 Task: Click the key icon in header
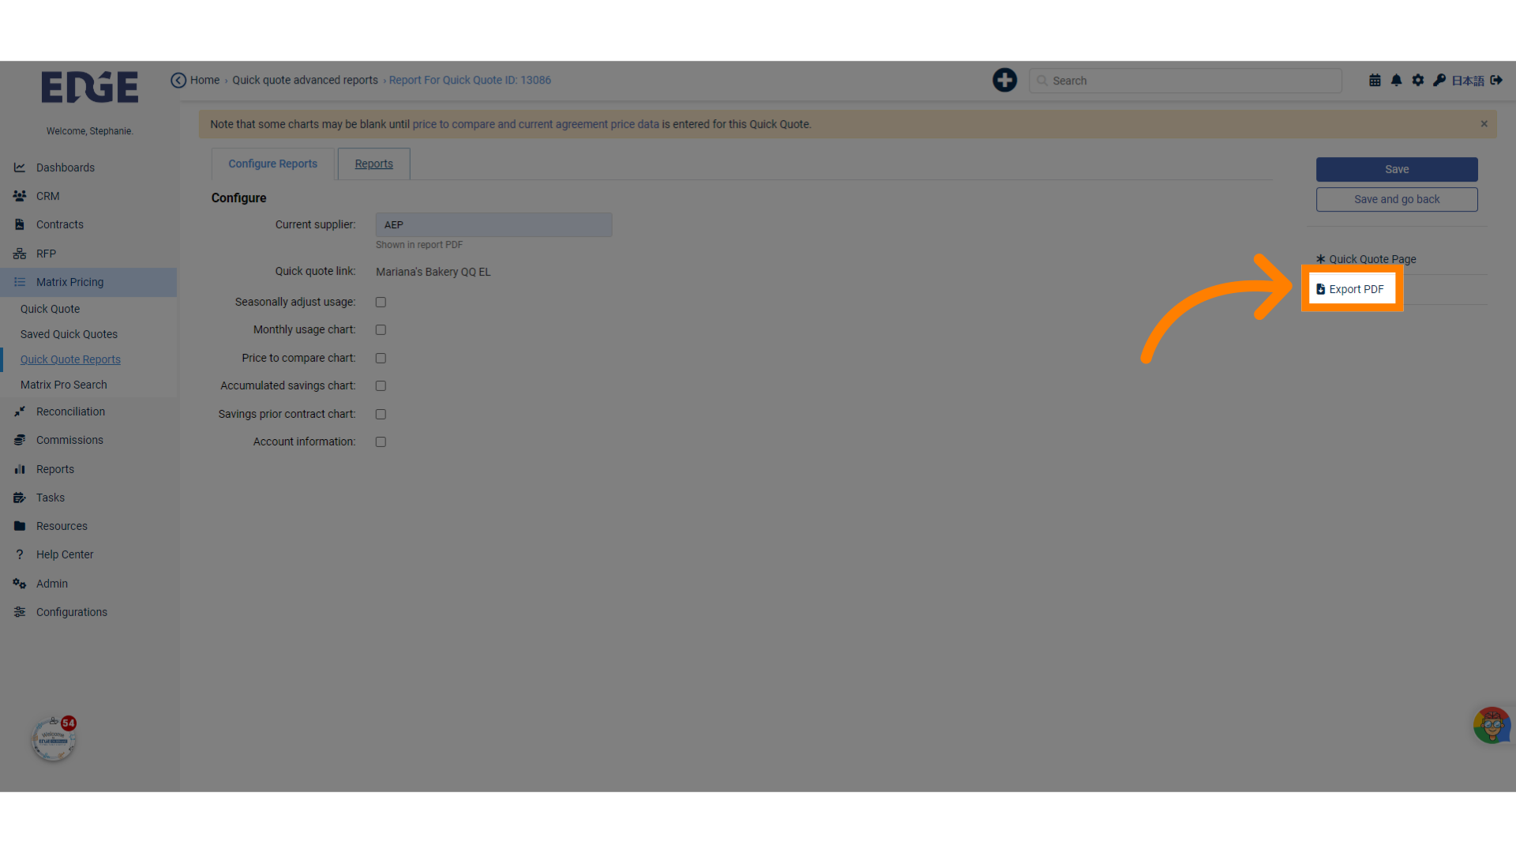click(1439, 81)
